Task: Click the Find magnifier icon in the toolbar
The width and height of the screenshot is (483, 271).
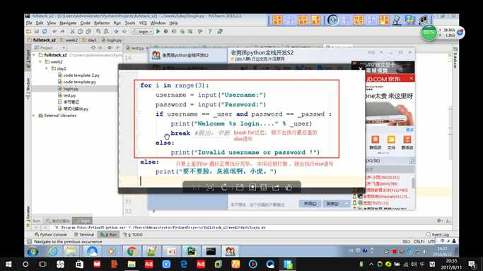Action: coord(98,31)
